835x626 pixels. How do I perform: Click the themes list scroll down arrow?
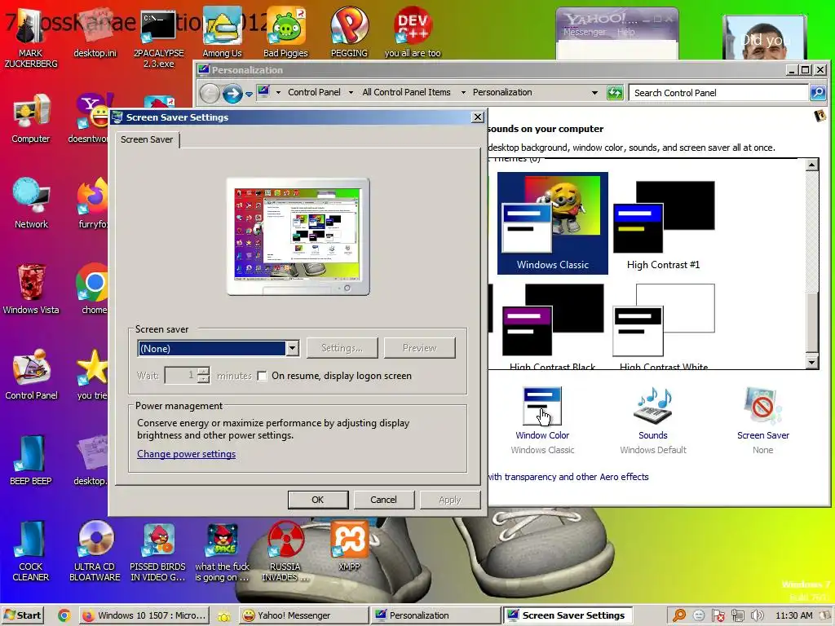tap(811, 363)
